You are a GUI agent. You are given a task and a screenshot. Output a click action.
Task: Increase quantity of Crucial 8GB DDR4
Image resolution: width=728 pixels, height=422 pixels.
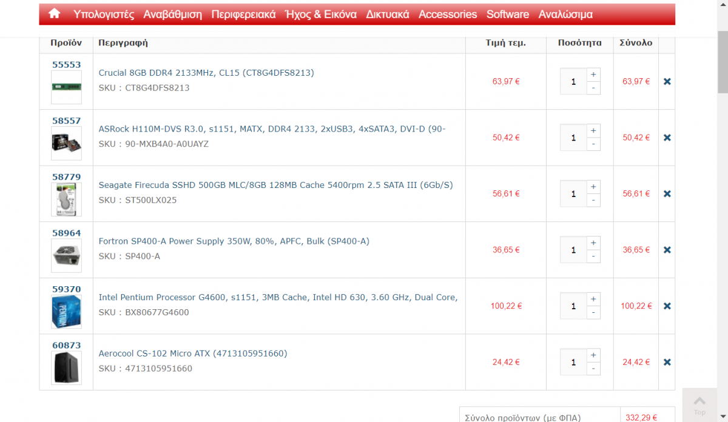click(x=593, y=75)
